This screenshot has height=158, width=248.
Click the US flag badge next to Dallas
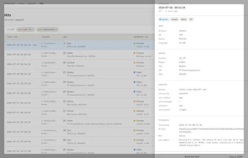coord(64,53)
